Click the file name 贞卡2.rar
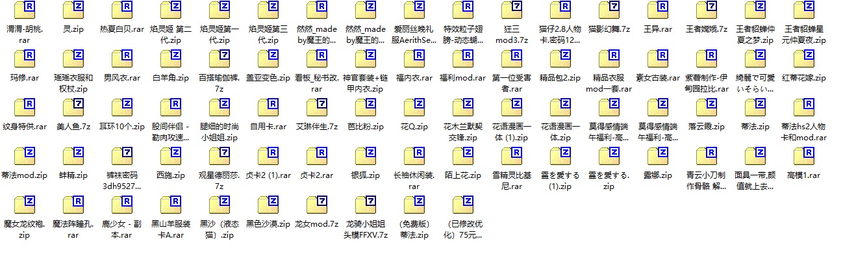Viewport: 843px width, 254px height. (317, 175)
